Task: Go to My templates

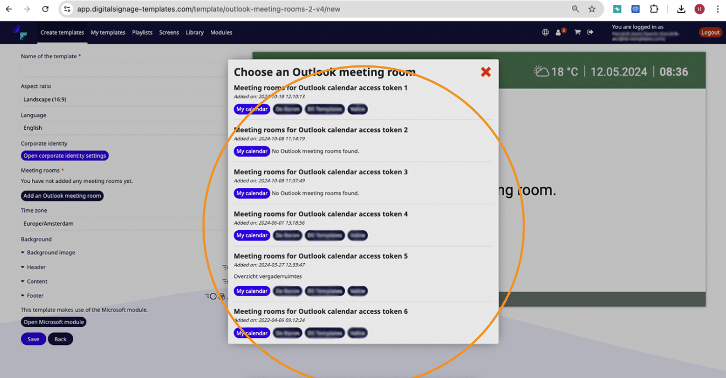Action: coord(108,32)
